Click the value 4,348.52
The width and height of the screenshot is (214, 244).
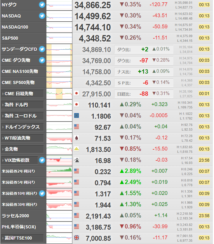click(x=95, y=39)
